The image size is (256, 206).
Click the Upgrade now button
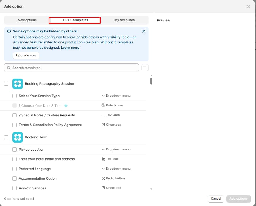coord(26,56)
